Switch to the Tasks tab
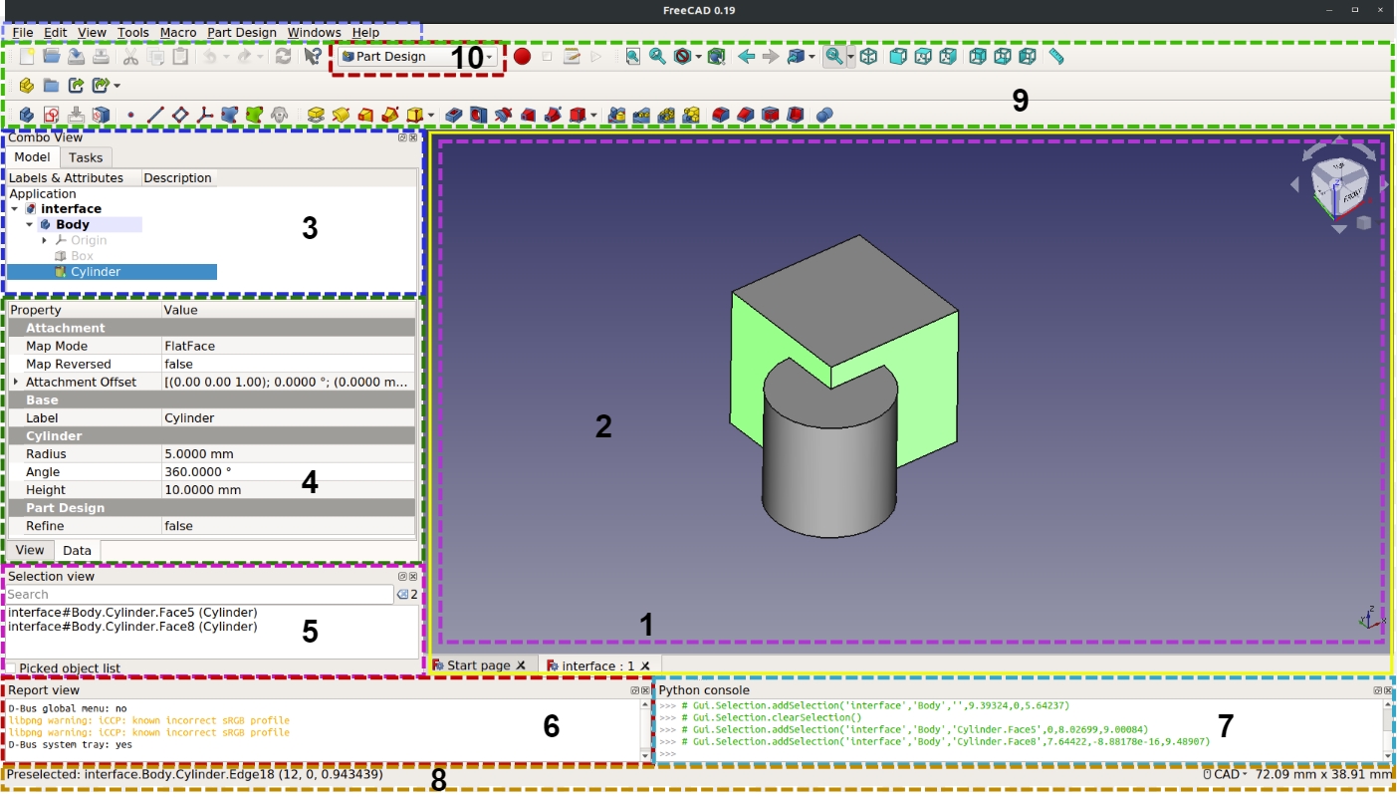This screenshot has width=1397, height=797. (86, 157)
